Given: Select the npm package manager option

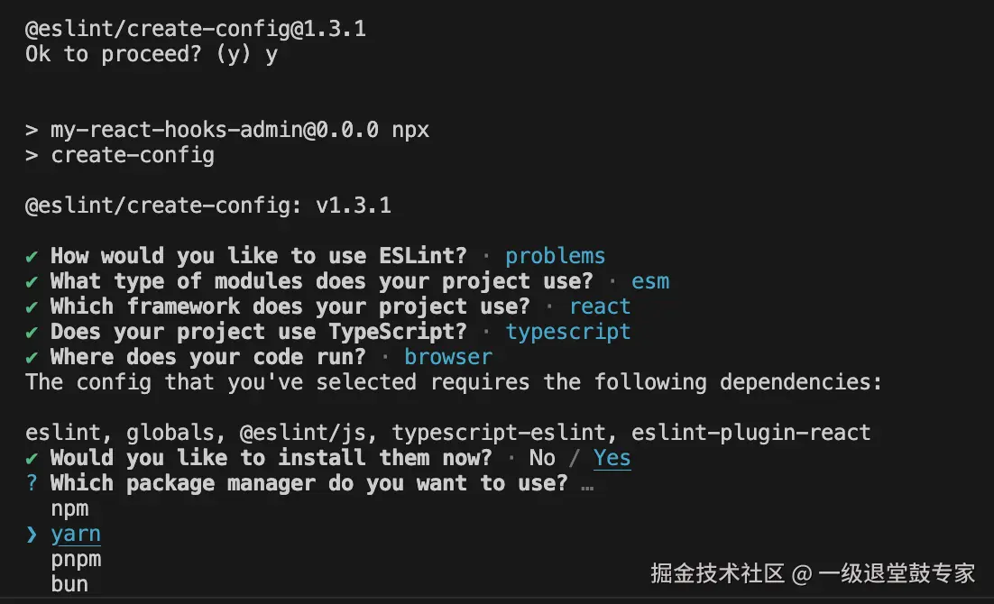Looking at the screenshot, I should click(x=69, y=508).
